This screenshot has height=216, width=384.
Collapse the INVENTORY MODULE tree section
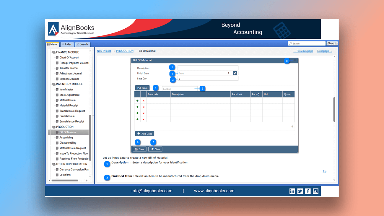[x=54, y=84]
